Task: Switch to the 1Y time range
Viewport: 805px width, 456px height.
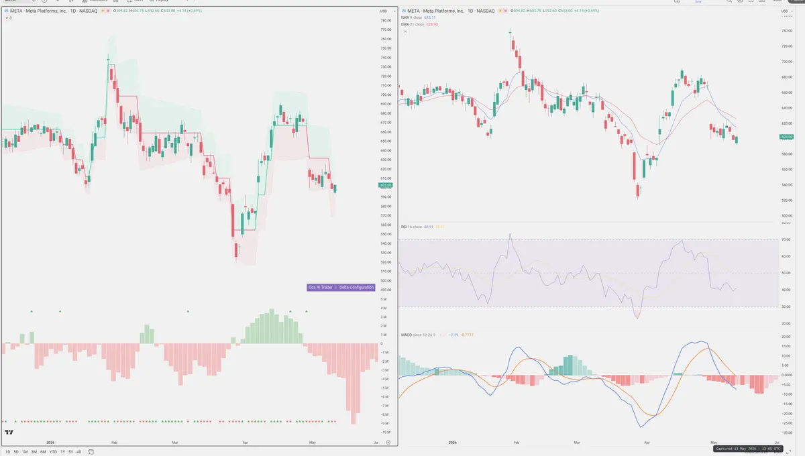Action: click(x=62, y=451)
